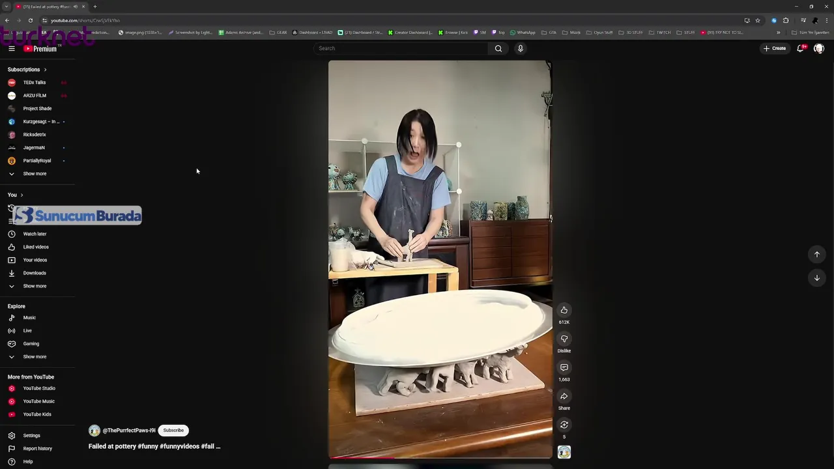The width and height of the screenshot is (834, 469).
Task: Dislike the pottery short
Action: click(564, 339)
